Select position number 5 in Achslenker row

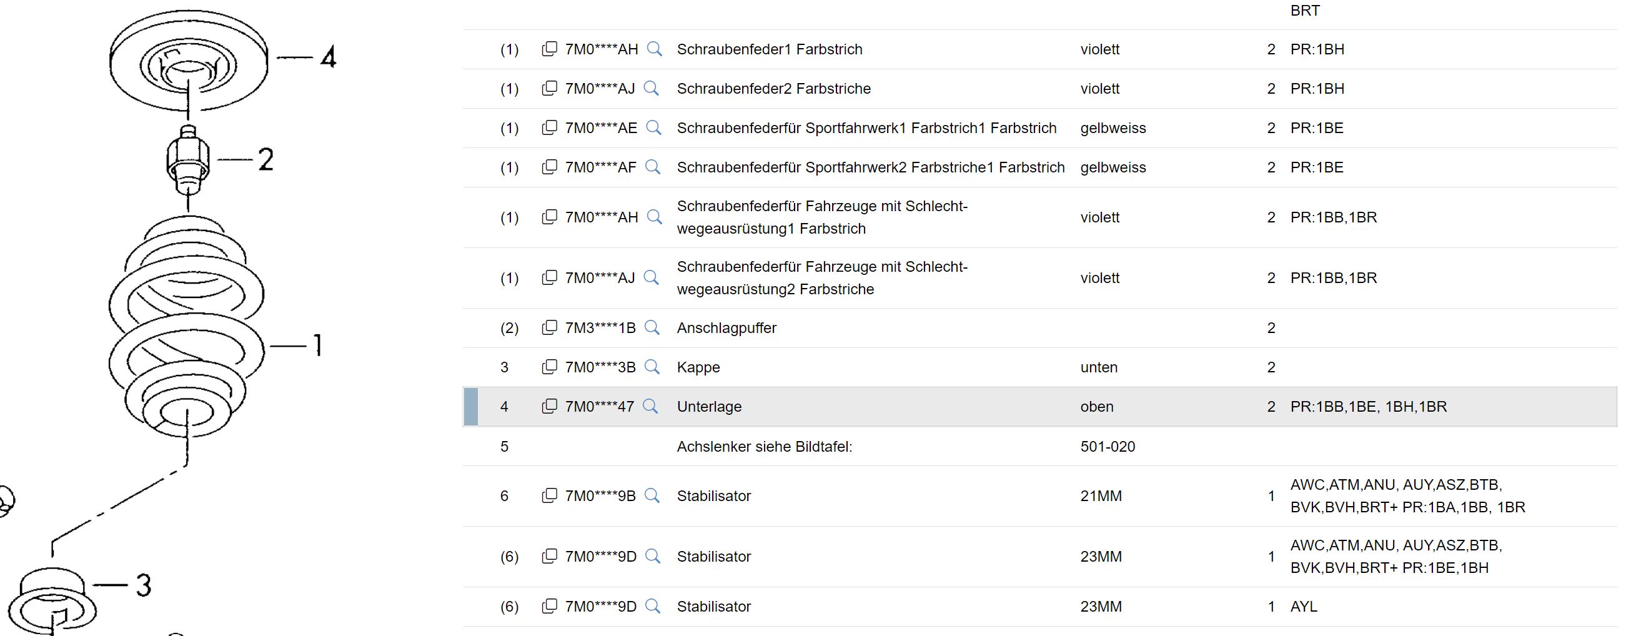pos(504,447)
